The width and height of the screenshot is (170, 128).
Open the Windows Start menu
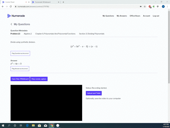click(x=3, y=126)
